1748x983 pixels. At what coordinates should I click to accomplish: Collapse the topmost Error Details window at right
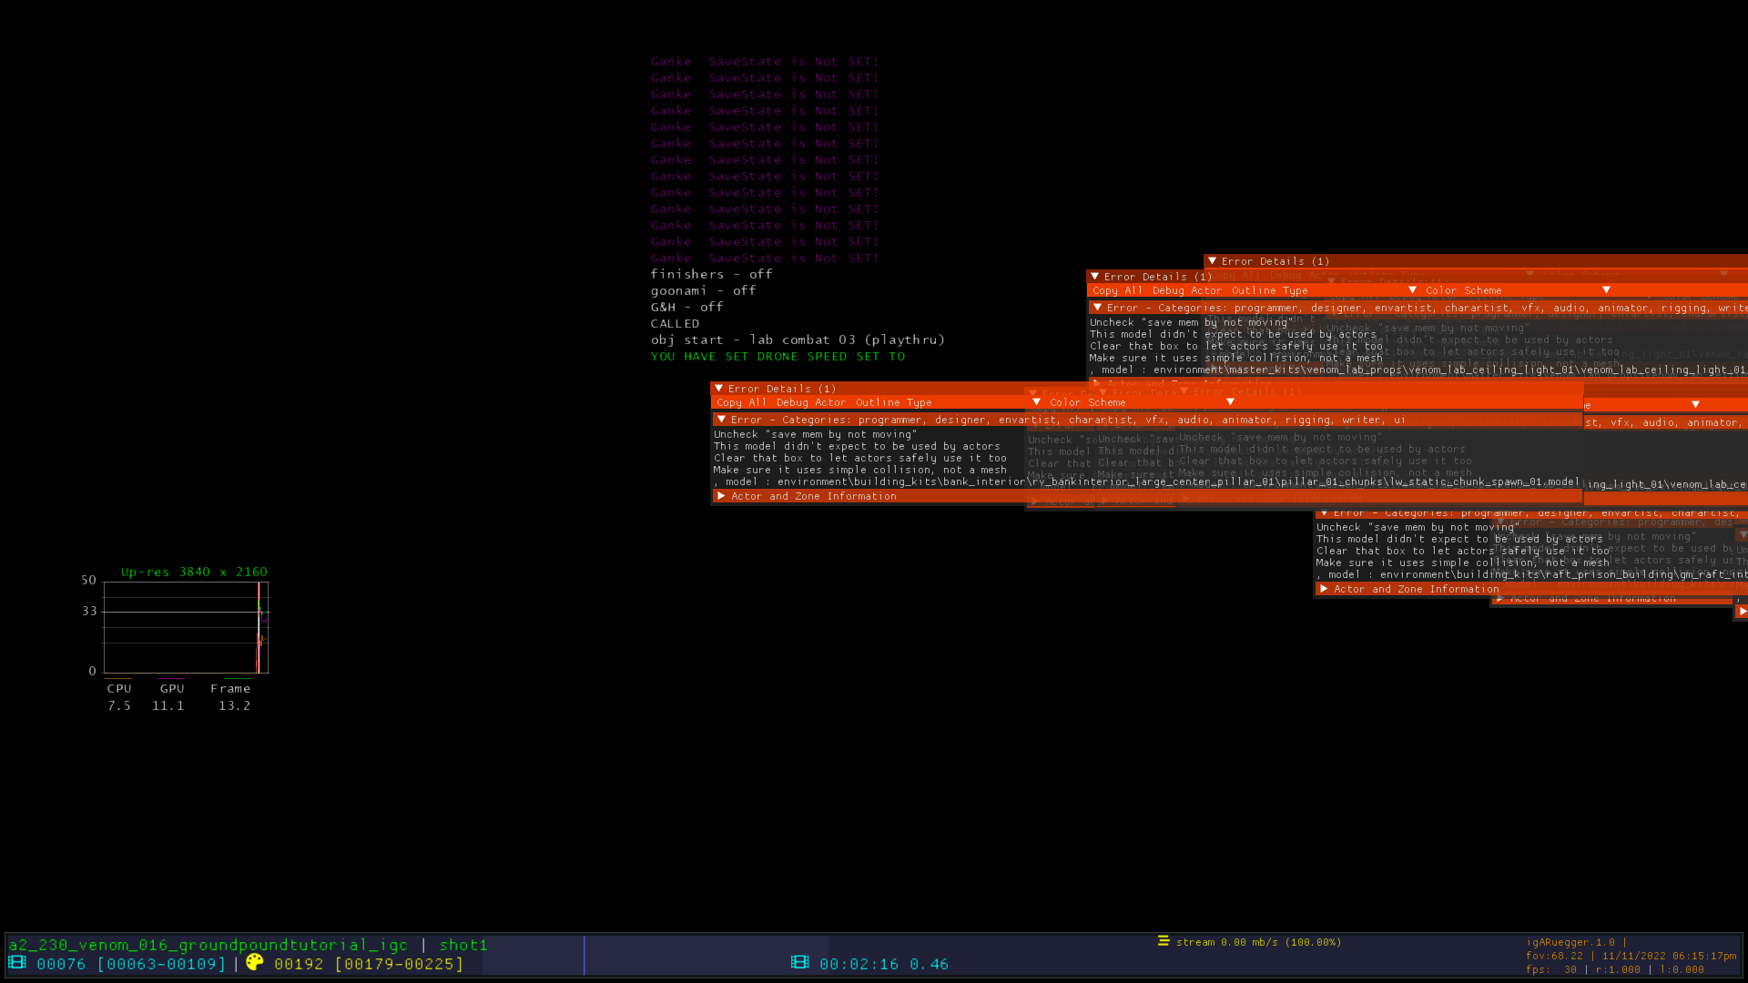click(x=1213, y=261)
